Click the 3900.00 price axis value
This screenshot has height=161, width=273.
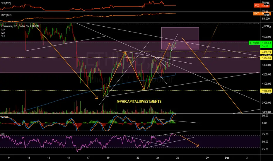(x=266, y=102)
